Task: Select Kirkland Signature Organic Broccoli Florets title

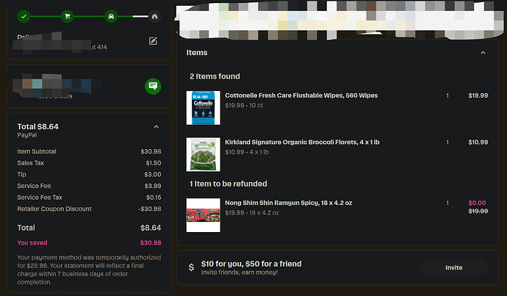Action: pyautogui.click(x=302, y=142)
